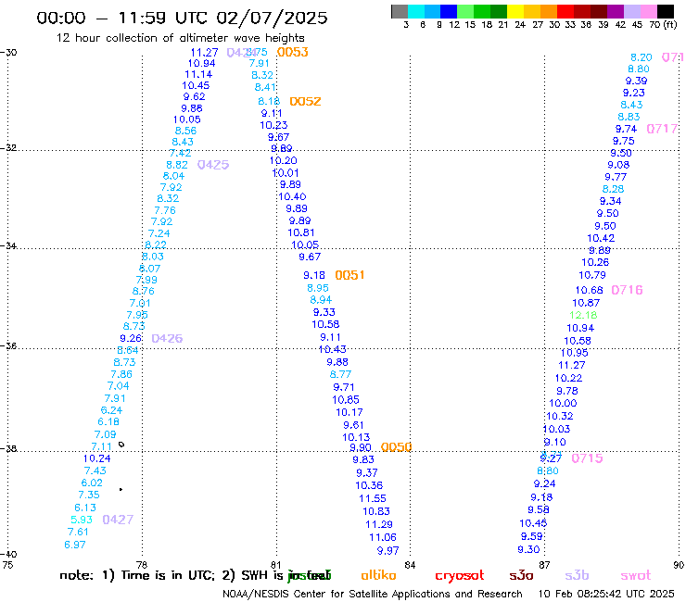The image size is (686, 602).
Task: Click wave height value 10.36
Action: click(369, 485)
